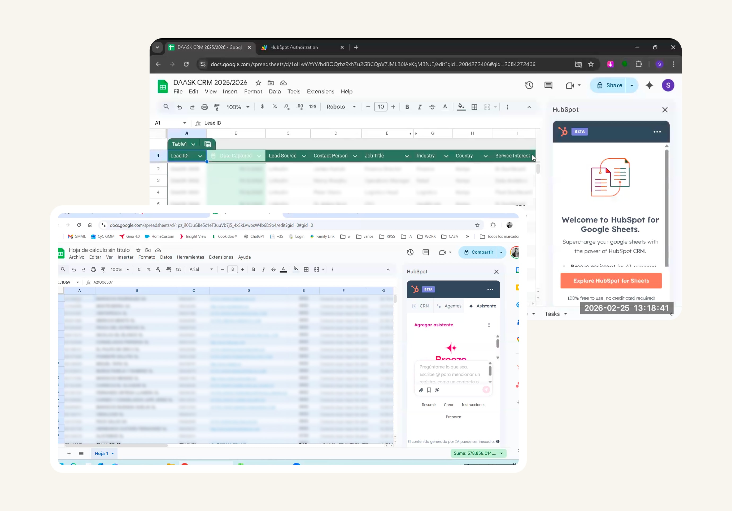Click move-to-folder icon beside DAASK CRM title
The image size is (732, 511).
point(271,83)
